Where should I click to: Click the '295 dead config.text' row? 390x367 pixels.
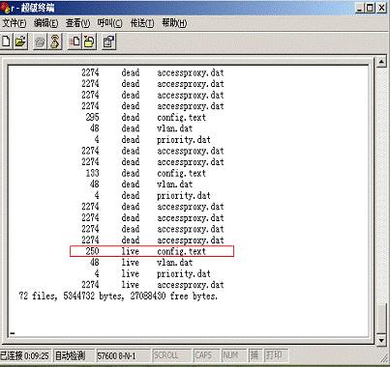146,117
